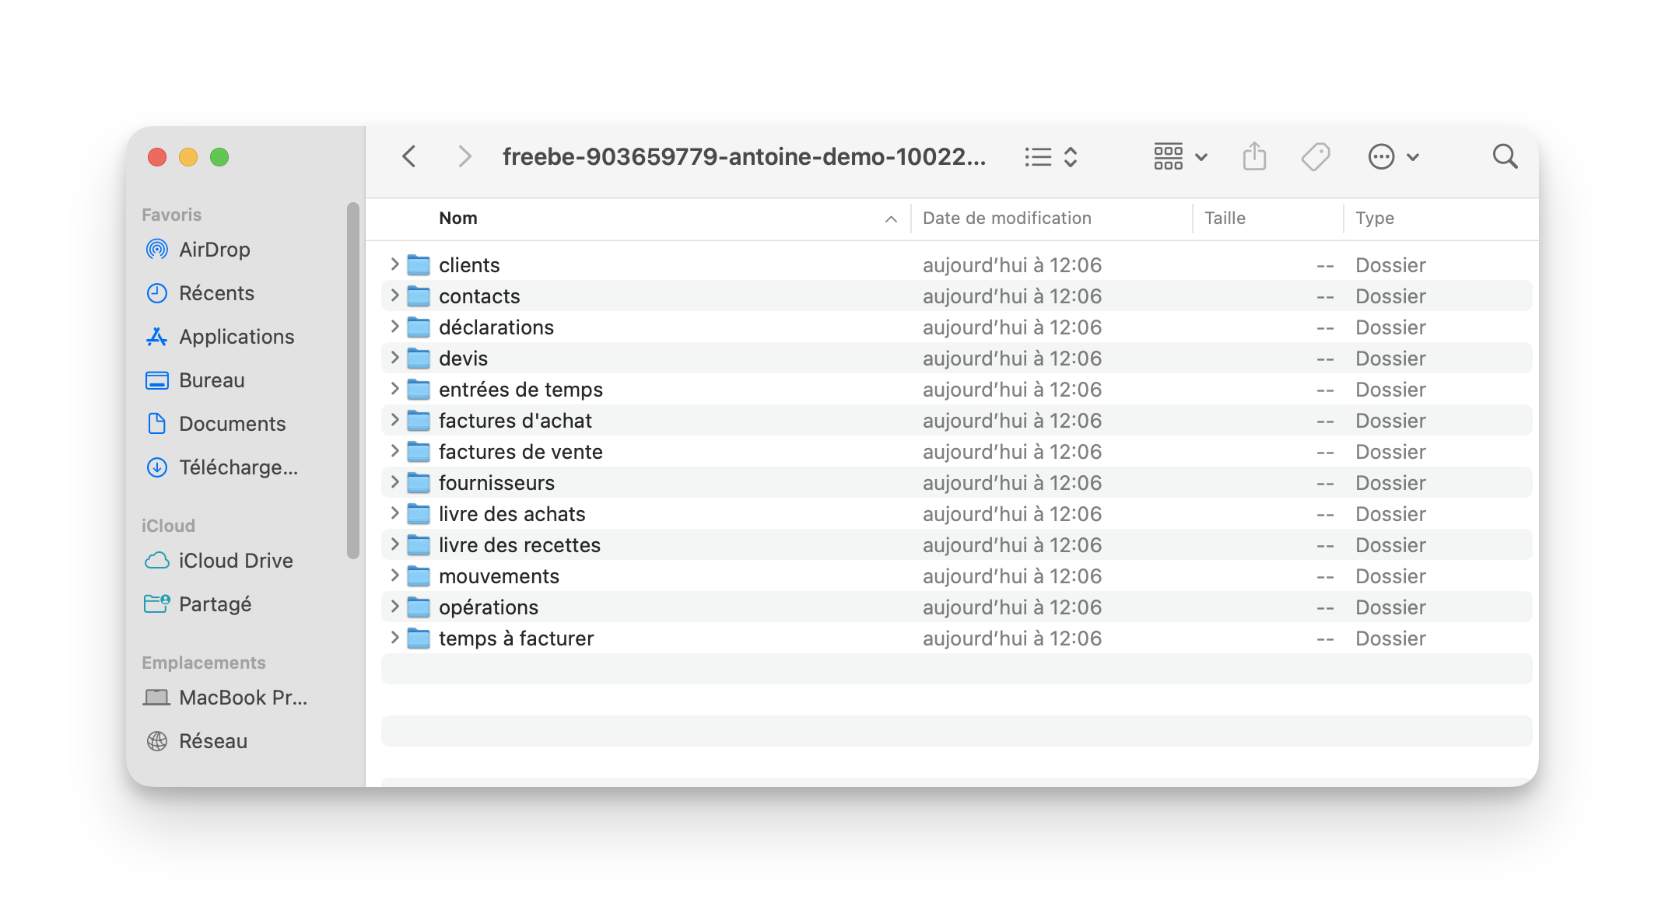Expand the factures de vente folder
The width and height of the screenshot is (1665, 913).
pos(394,451)
